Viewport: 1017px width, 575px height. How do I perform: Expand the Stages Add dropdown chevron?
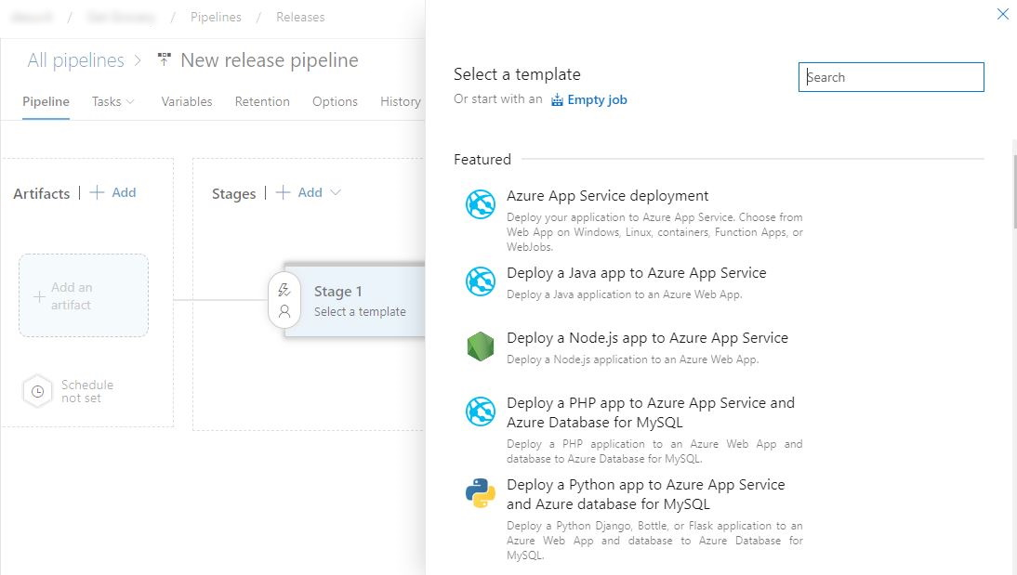[x=336, y=192]
